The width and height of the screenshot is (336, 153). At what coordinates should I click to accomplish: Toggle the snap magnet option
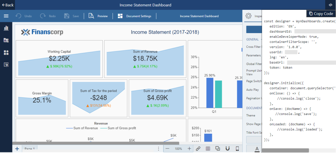click(x=227, y=148)
